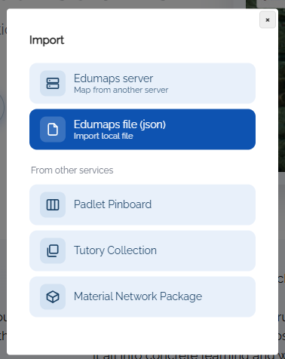Image resolution: width=285 pixels, height=359 pixels.
Task: Select Material Network Package import
Action: (142, 296)
